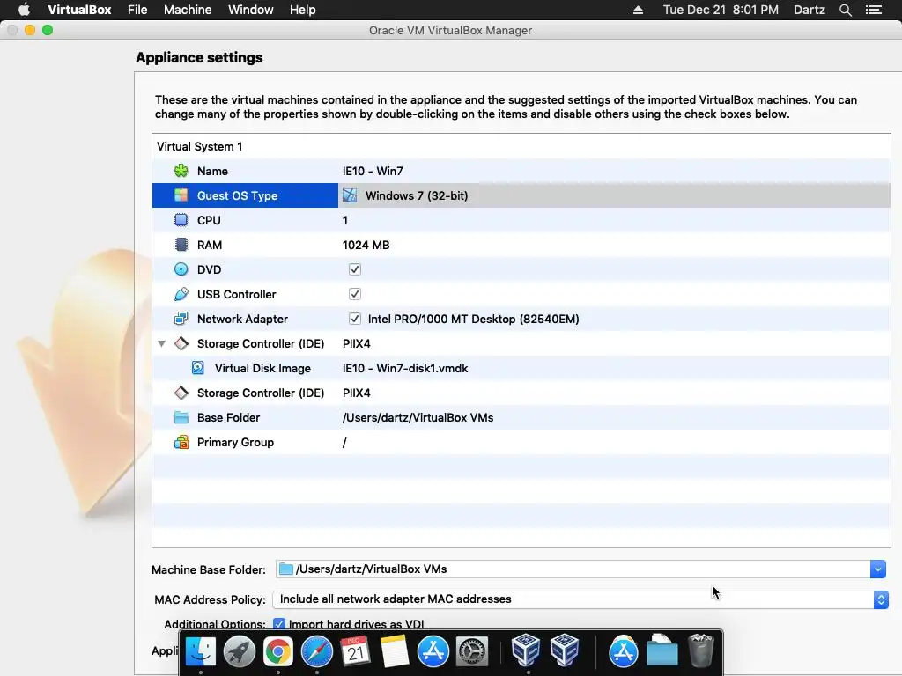
Task: Click the RAM memory icon
Action: click(181, 245)
